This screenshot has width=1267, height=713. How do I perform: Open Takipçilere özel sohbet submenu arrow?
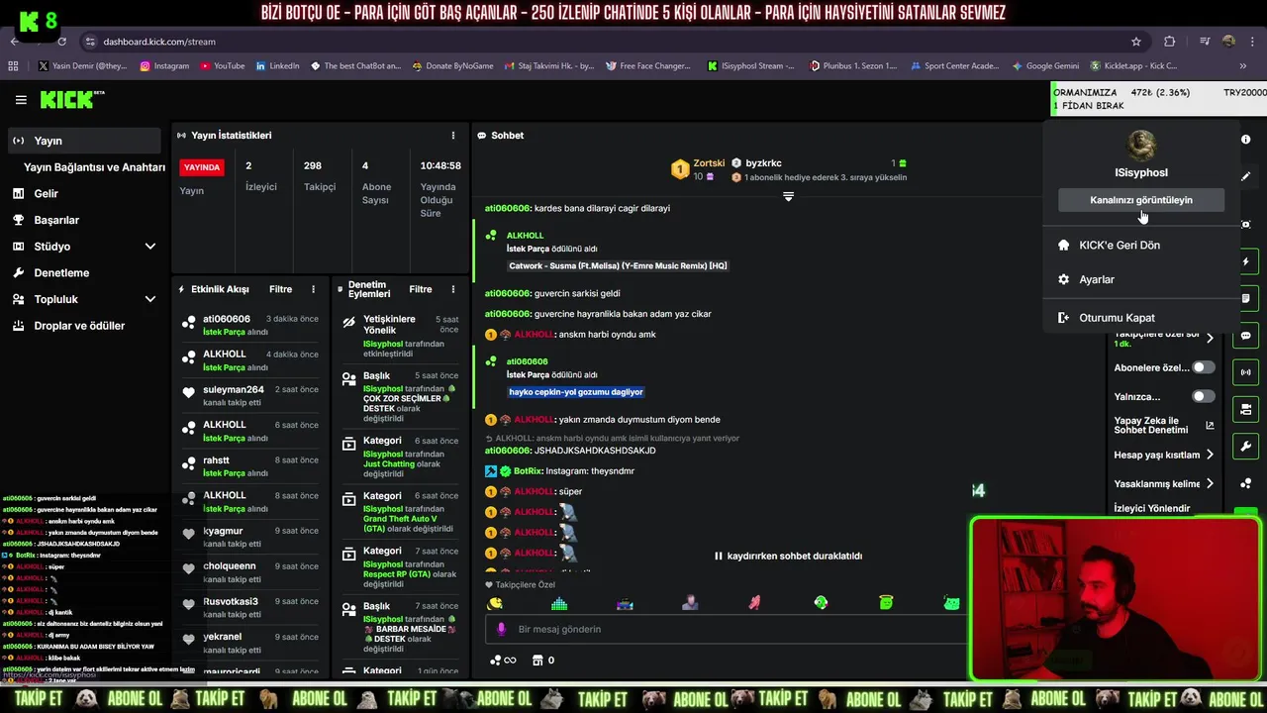coord(1210,338)
